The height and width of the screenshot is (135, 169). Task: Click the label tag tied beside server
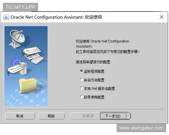pos(15,69)
